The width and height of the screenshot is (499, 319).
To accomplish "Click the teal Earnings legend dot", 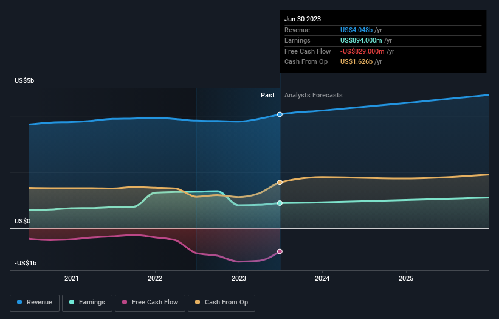I will click(72, 302).
